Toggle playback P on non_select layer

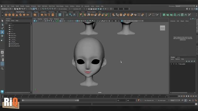(x=174, y=64)
